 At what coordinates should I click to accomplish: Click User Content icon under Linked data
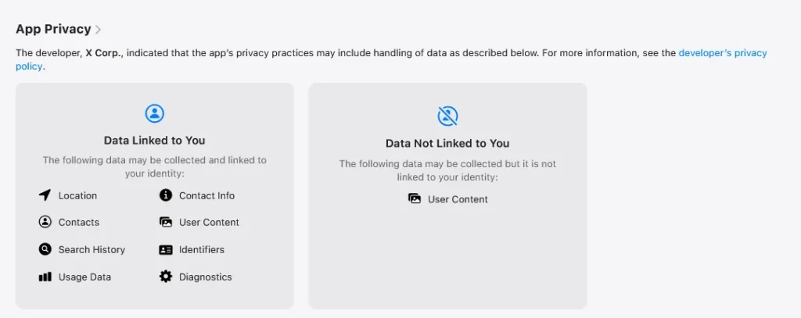(x=165, y=222)
